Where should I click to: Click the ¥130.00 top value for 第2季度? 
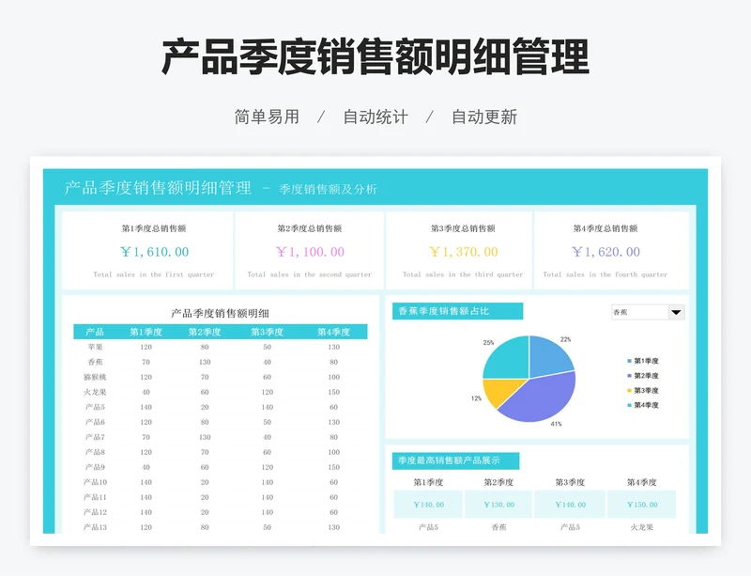coord(499,505)
